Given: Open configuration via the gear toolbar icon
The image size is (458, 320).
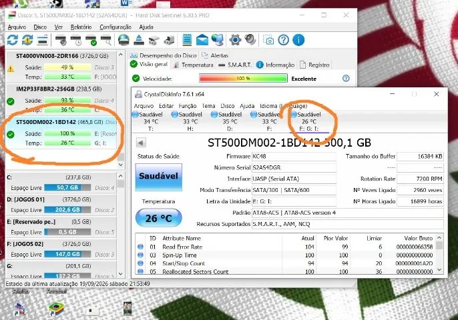Looking at the screenshot, I should pos(235,40).
